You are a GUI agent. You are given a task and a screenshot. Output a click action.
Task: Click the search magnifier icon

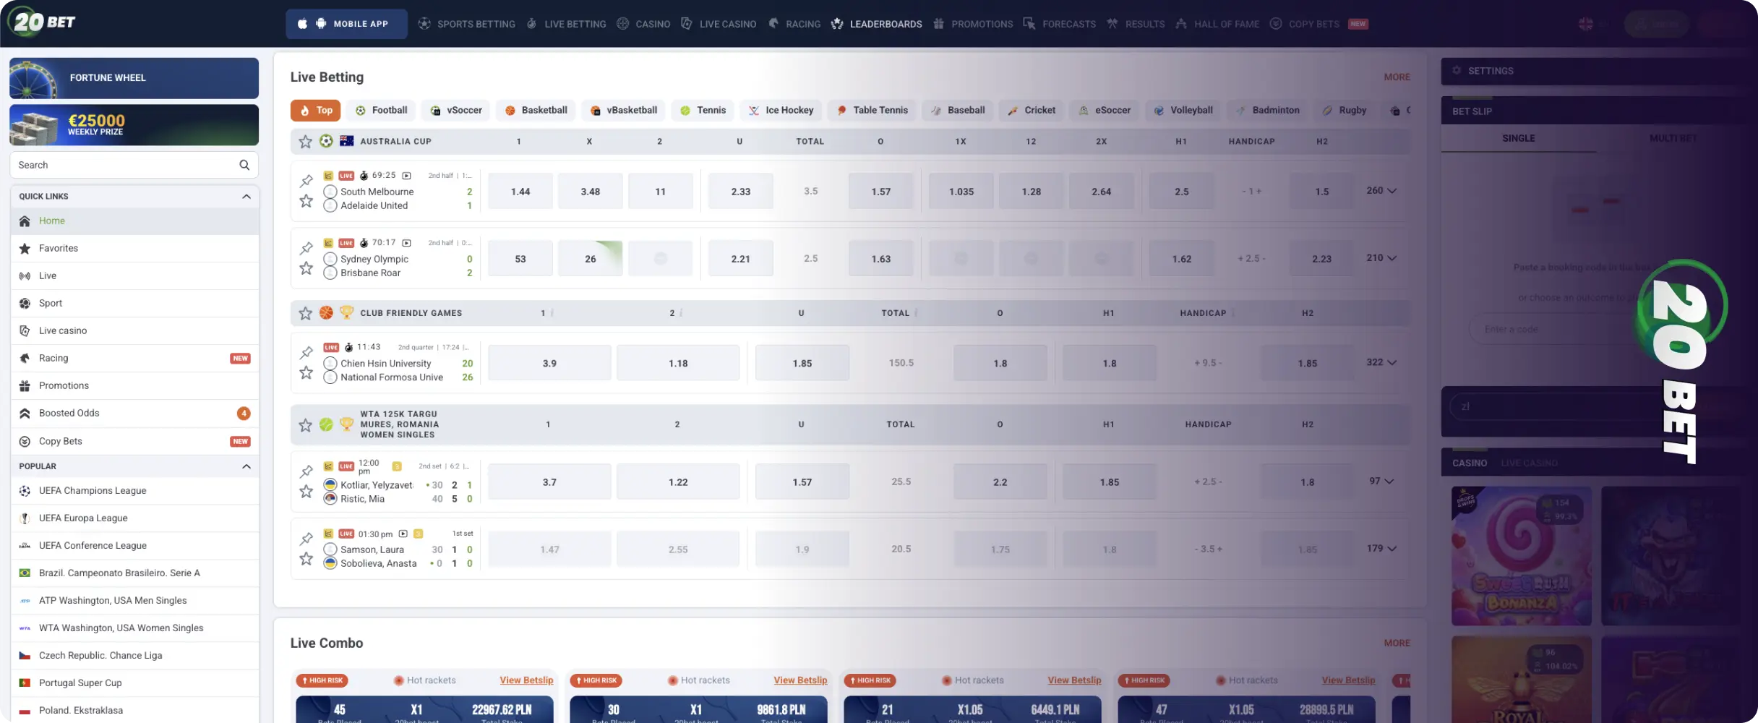pyautogui.click(x=244, y=165)
